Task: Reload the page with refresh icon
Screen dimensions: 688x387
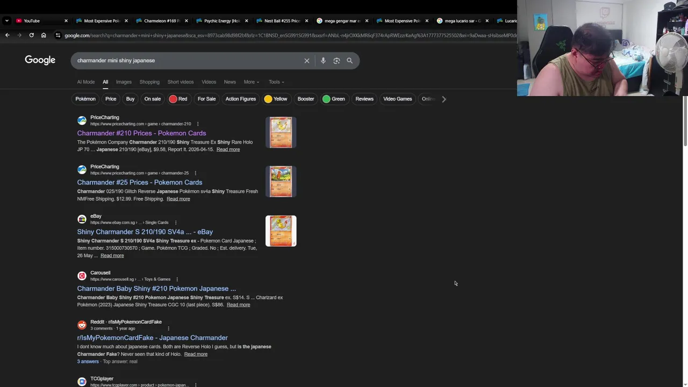Action: pyautogui.click(x=31, y=35)
